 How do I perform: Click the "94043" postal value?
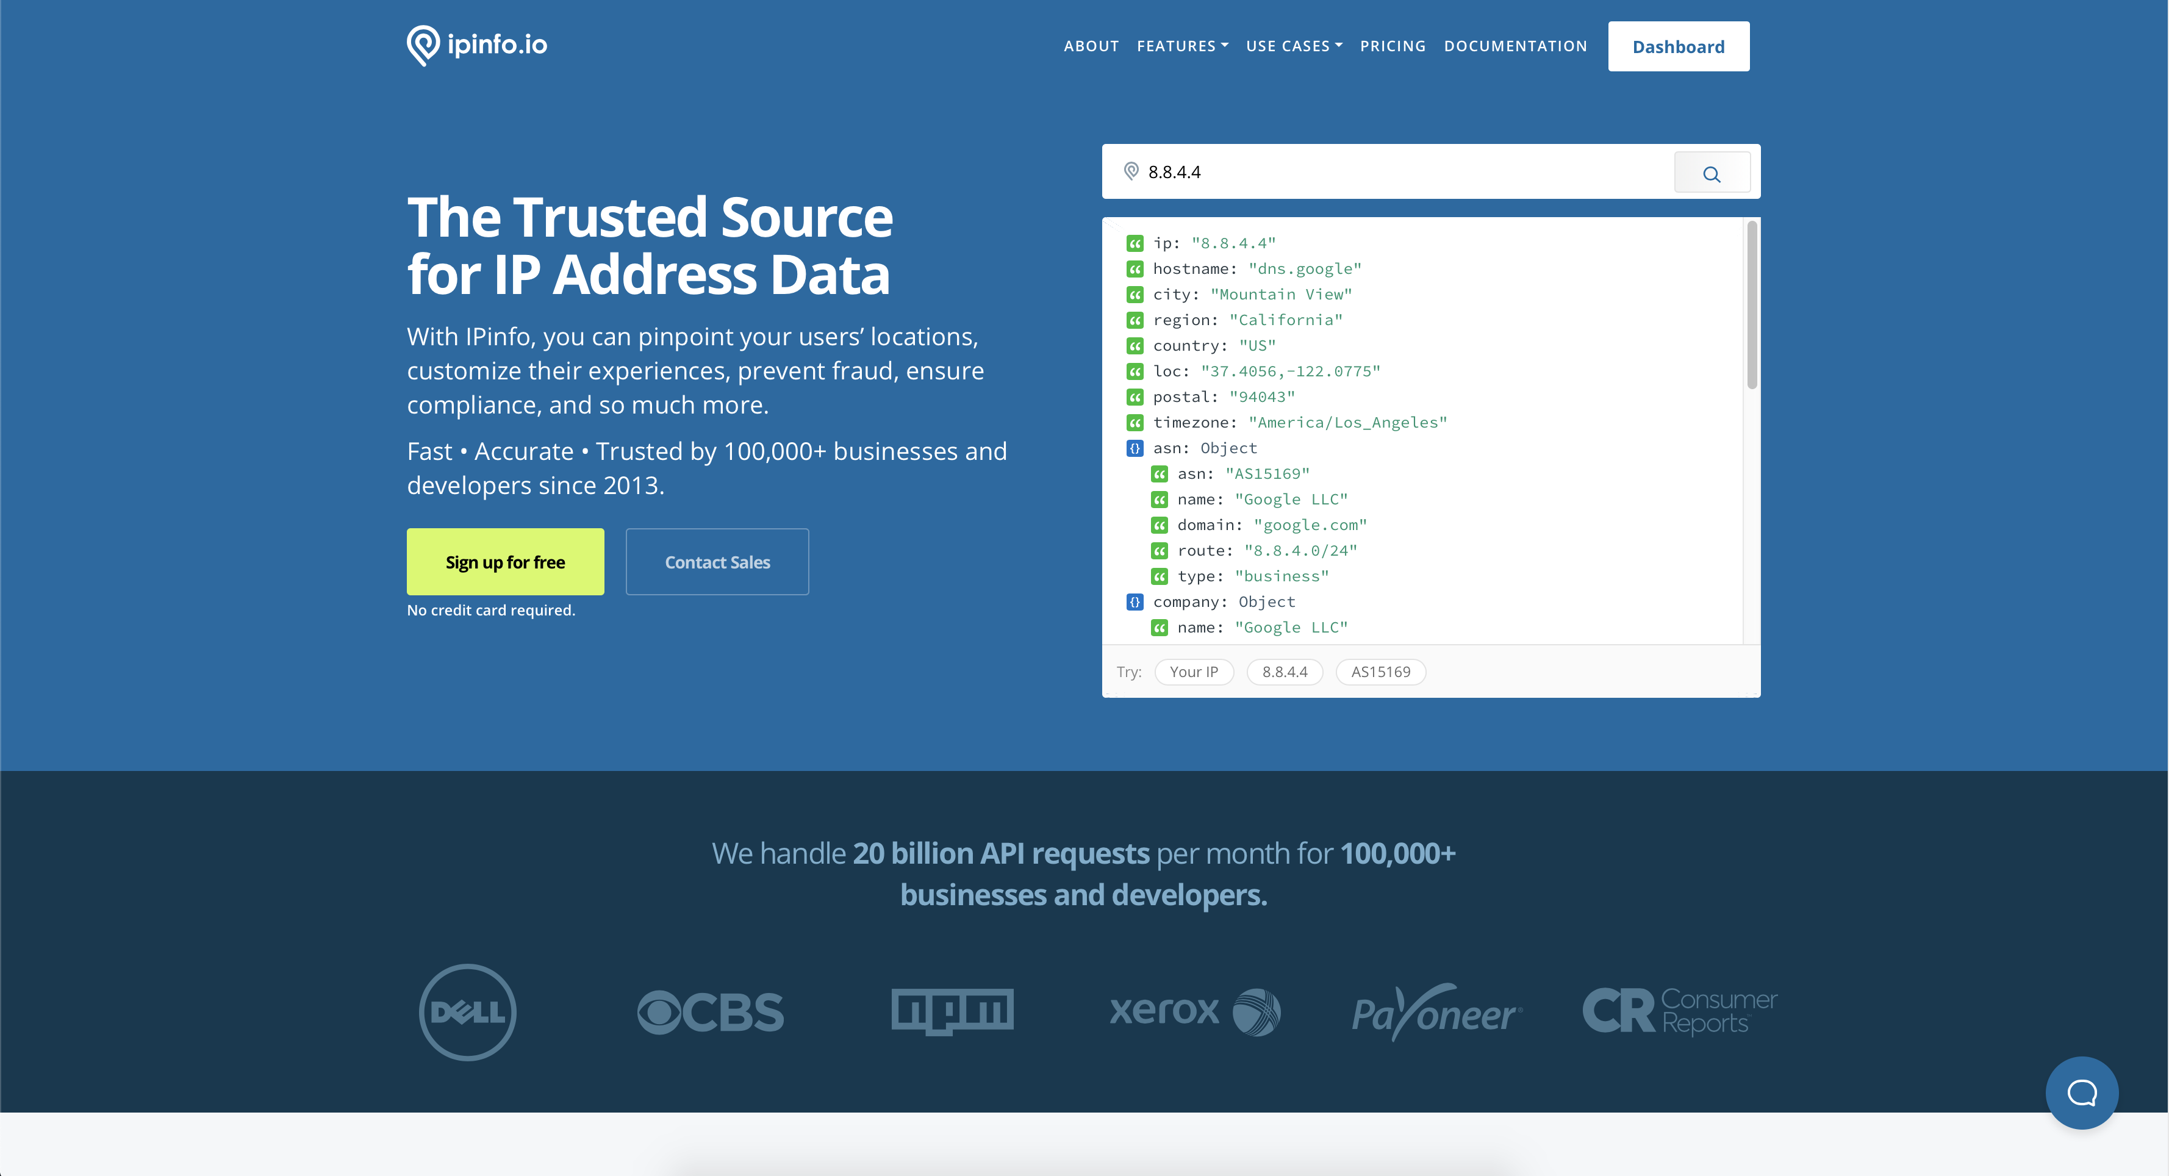1262,397
